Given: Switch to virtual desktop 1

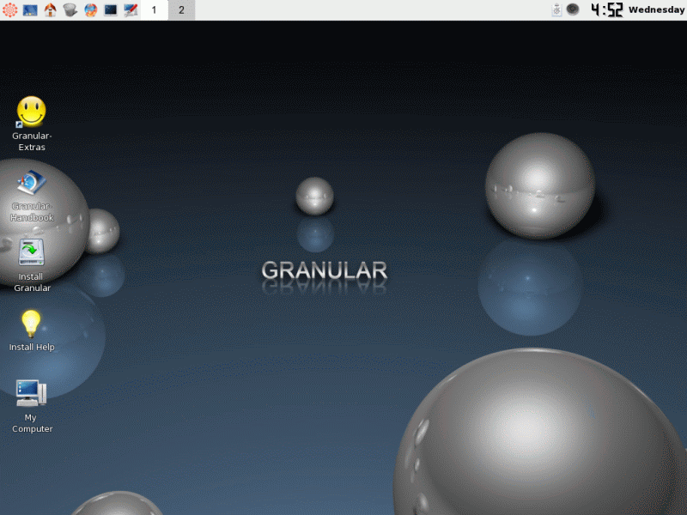Looking at the screenshot, I should (154, 10).
